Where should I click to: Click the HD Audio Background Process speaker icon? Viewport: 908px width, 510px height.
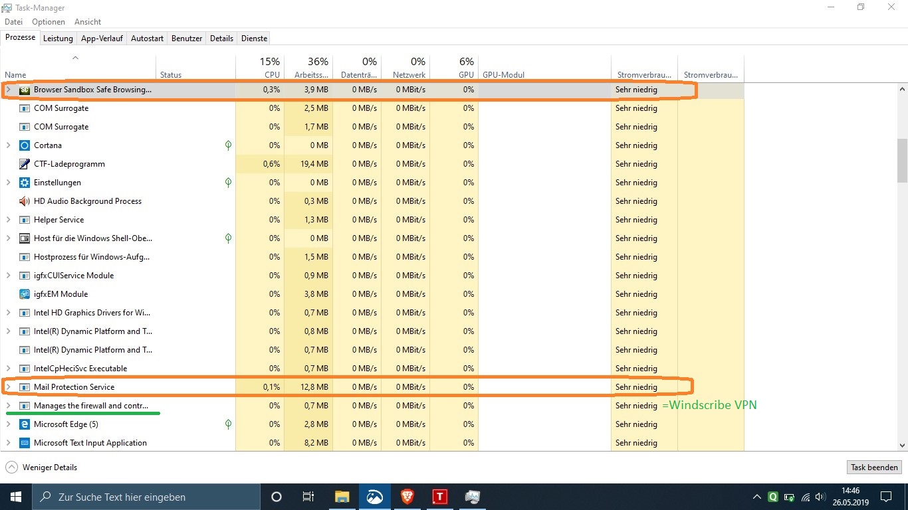[25, 201]
